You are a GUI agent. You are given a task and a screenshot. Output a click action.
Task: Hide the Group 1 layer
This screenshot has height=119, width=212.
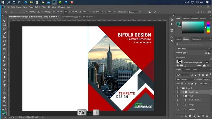178,96
